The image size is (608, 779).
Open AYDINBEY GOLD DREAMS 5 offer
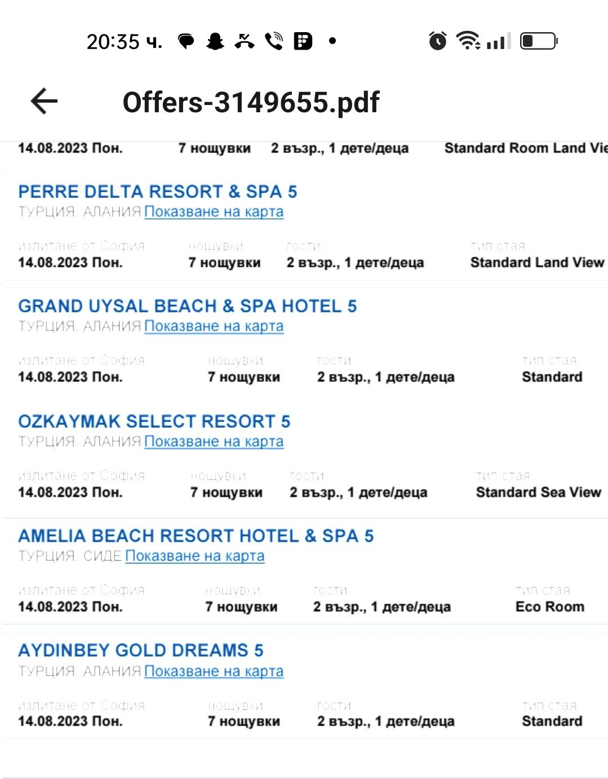pos(141,650)
